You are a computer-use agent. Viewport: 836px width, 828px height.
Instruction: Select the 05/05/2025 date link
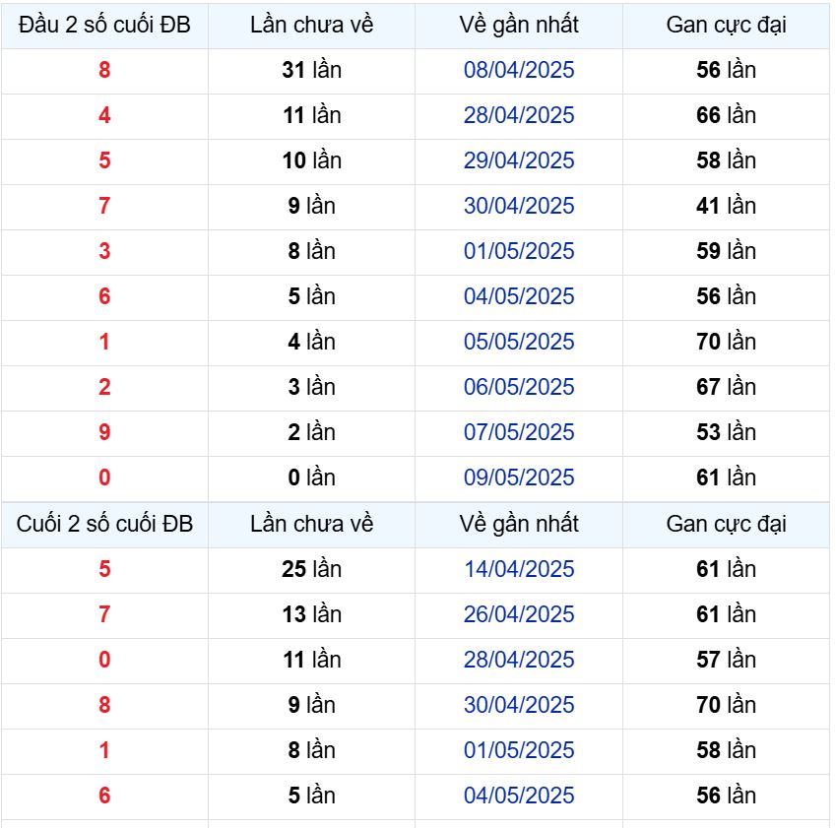[519, 343]
